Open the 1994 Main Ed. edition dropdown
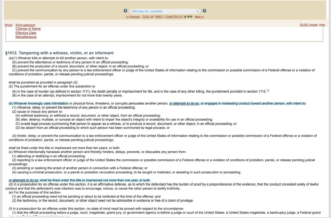331x218 pixels. coord(165,11)
